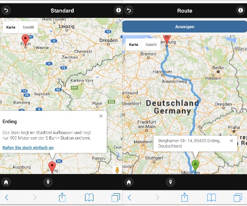Click the Augsburg label on Standard map
Image resolution: width=247 pixels, height=206 pixels.
tap(22, 167)
